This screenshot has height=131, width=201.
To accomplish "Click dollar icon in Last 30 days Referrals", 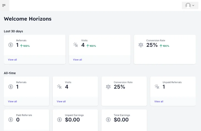I will [x=11, y=45].
